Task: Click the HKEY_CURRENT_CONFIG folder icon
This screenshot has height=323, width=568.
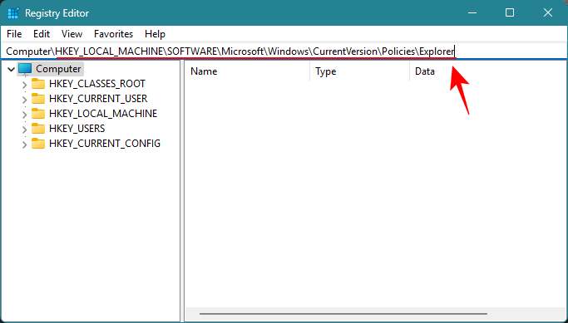Action: [38, 144]
